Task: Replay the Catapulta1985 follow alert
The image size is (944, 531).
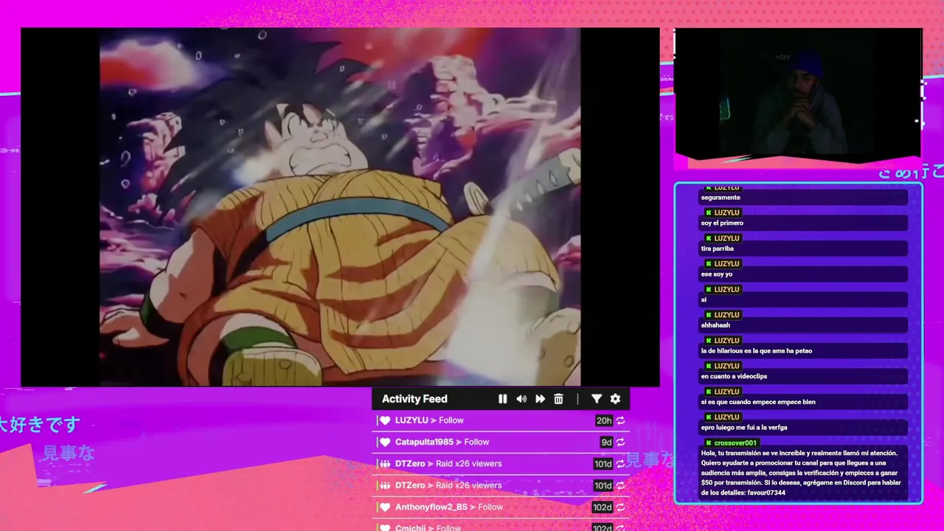Action: pyautogui.click(x=621, y=442)
